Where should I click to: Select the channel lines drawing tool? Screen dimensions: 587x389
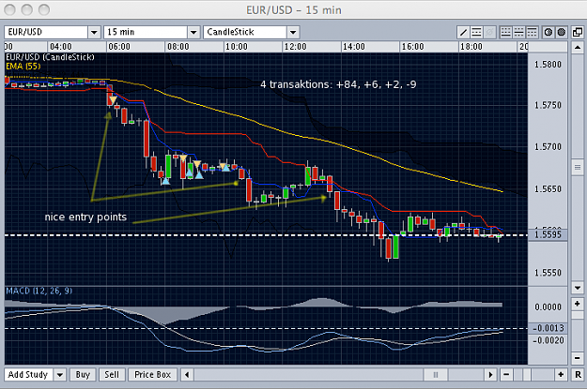(476, 33)
